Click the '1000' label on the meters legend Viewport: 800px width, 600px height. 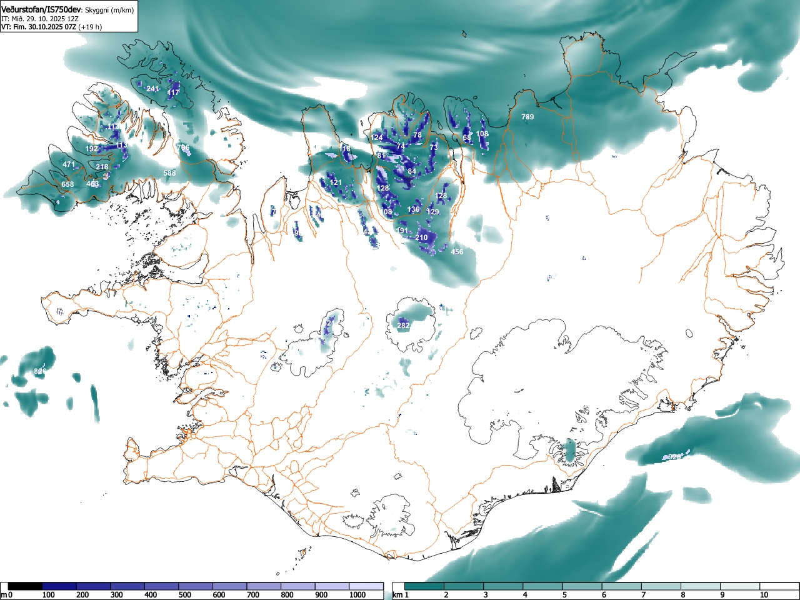click(357, 595)
